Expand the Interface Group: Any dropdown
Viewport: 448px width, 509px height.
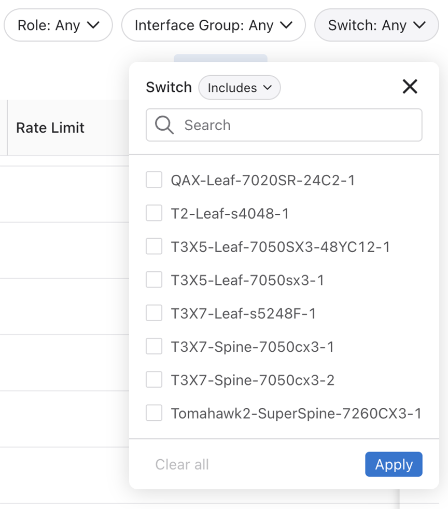213,25
